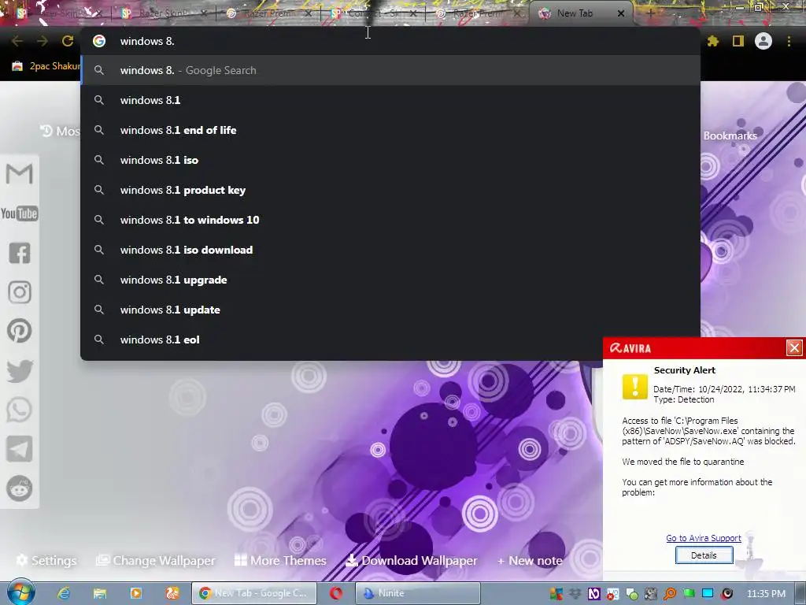Viewport: 806px width, 605px height.
Task: Open the YouTube shortcut in the sidebar
Action: click(20, 213)
